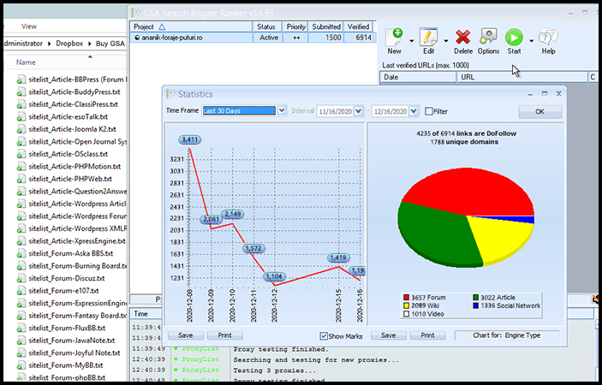Viewport: 602px width, 385px height.
Task: Select project ananik-foraje-puturi.ro row
Action: (x=252, y=38)
